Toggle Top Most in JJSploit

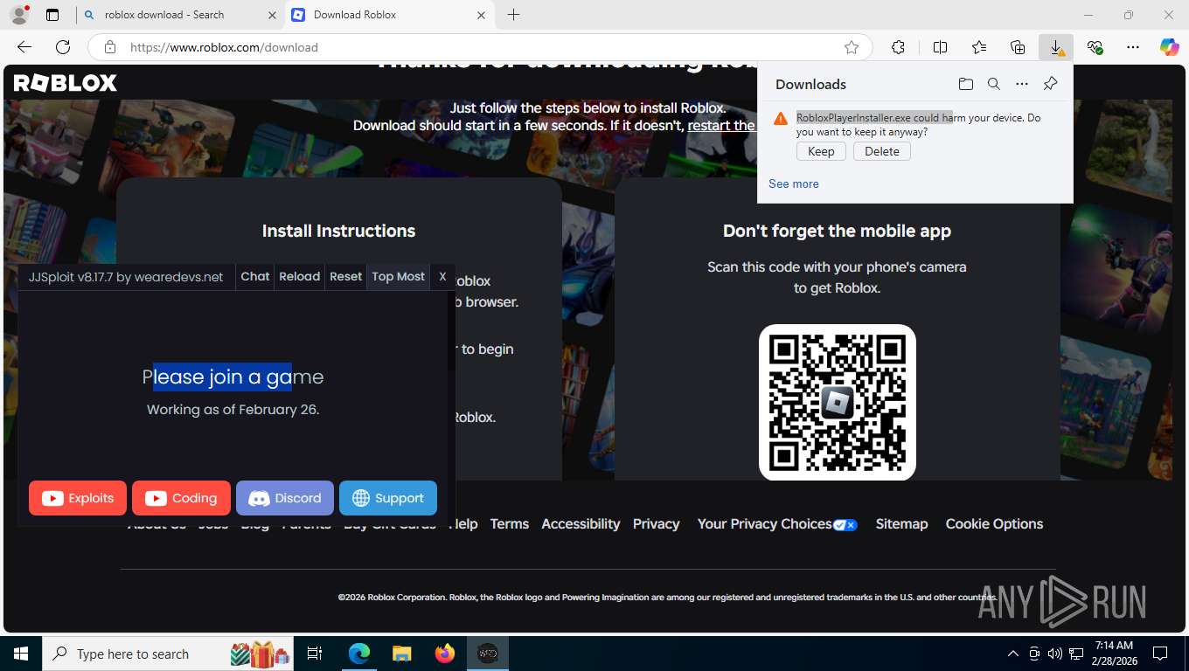coord(398,276)
